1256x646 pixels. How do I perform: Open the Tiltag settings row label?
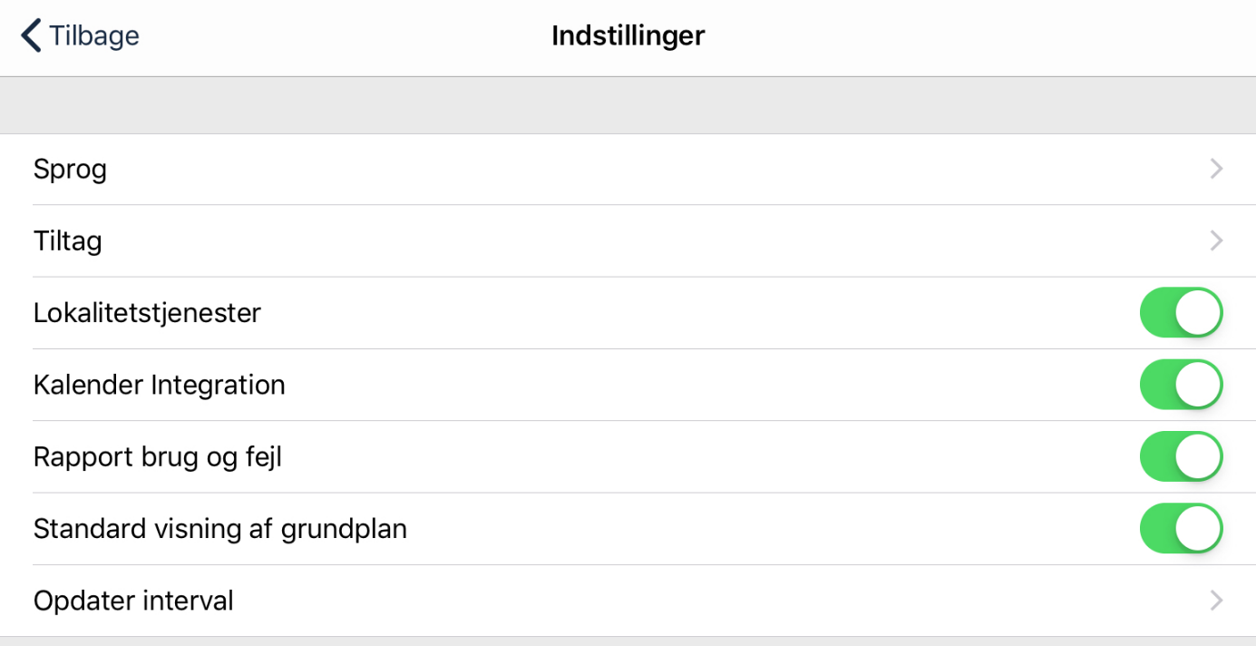[67, 241]
